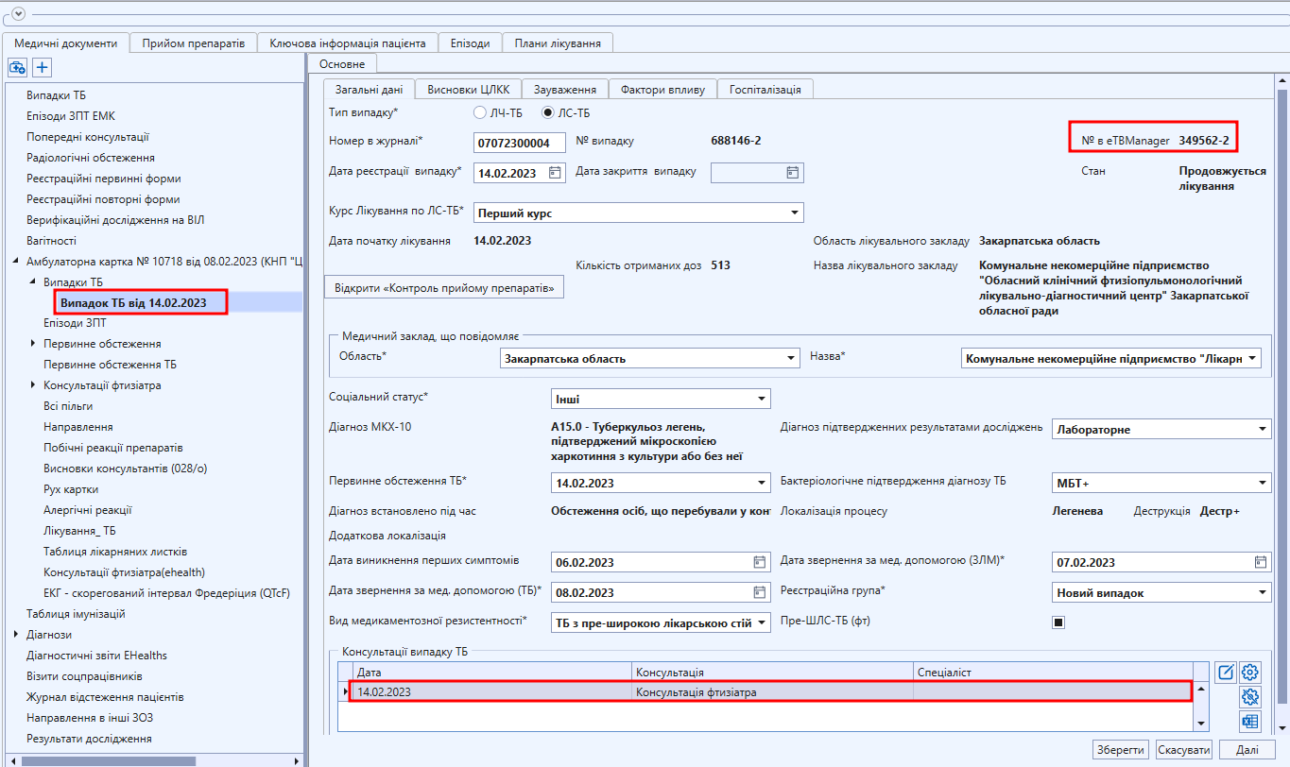Image resolution: width=1290 pixels, height=767 pixels.
Task: Expand the Консультації фтизіатра tree node
Action: [x=33, y=385]
